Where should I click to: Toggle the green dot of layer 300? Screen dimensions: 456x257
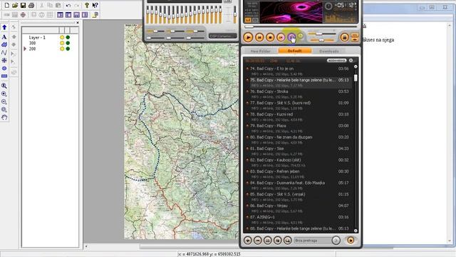(68, 43)
